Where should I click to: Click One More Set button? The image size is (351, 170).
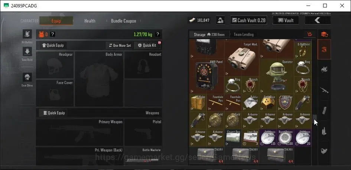pyautogui.click(x=120, y=45)
